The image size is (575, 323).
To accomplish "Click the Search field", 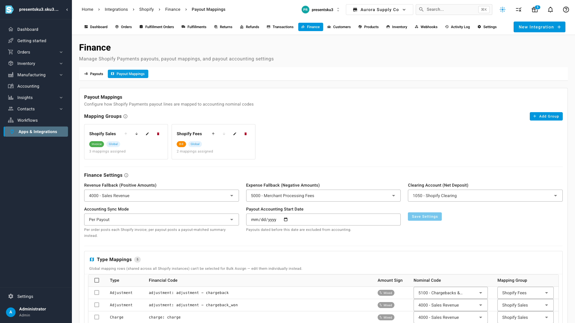I will click(x=454, y=10).
